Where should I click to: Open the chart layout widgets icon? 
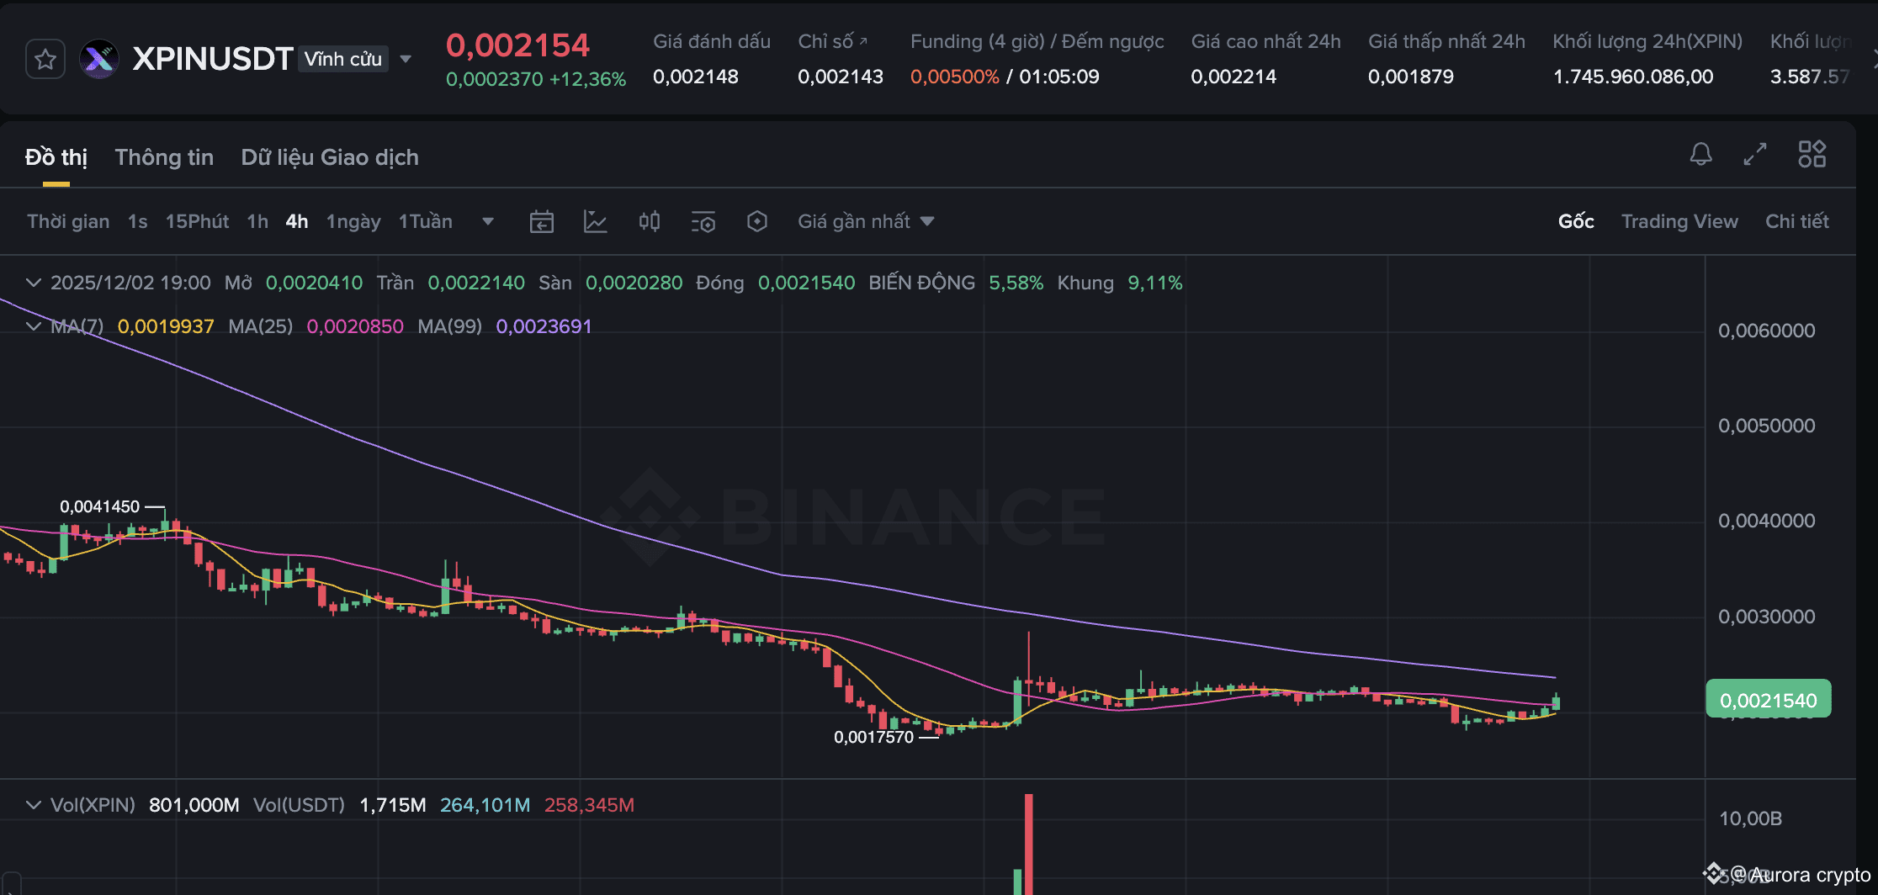[1812, 155]
